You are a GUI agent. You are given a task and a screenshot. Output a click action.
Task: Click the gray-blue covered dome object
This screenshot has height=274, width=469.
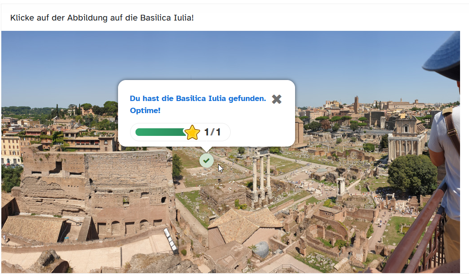click(x=261, y=249)
